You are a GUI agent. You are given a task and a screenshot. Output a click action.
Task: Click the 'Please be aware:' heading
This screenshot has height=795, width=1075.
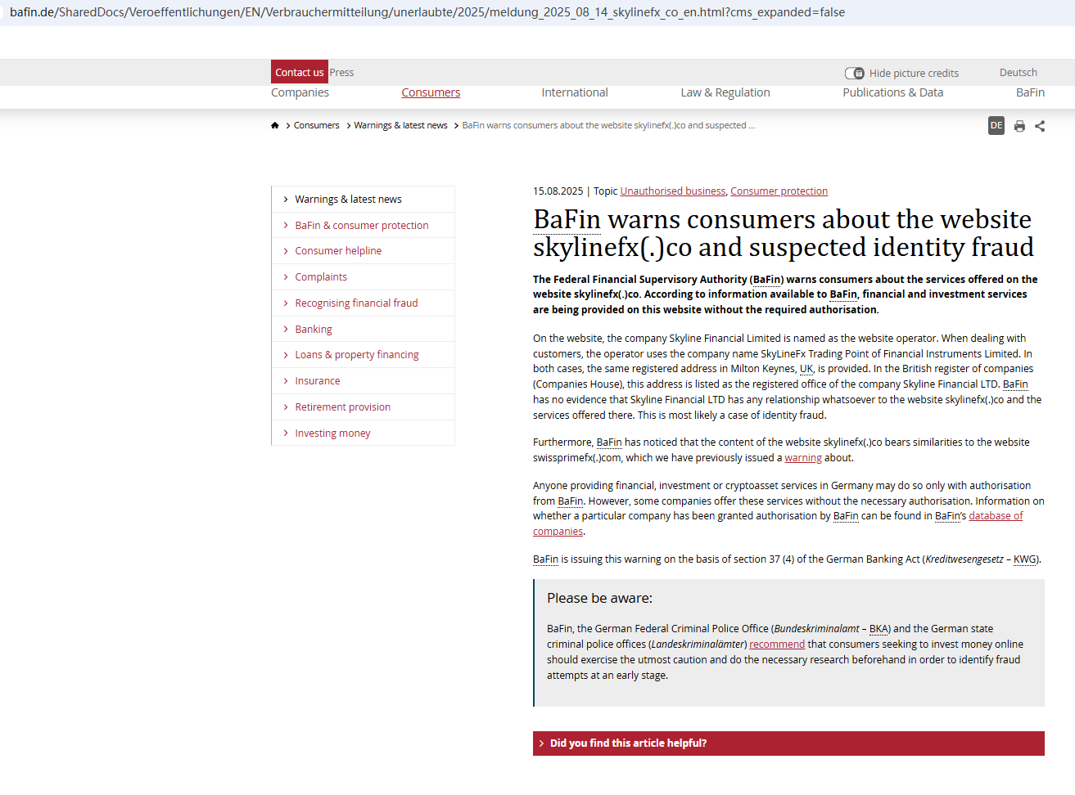pyautogui.click(x=600, y=599)
